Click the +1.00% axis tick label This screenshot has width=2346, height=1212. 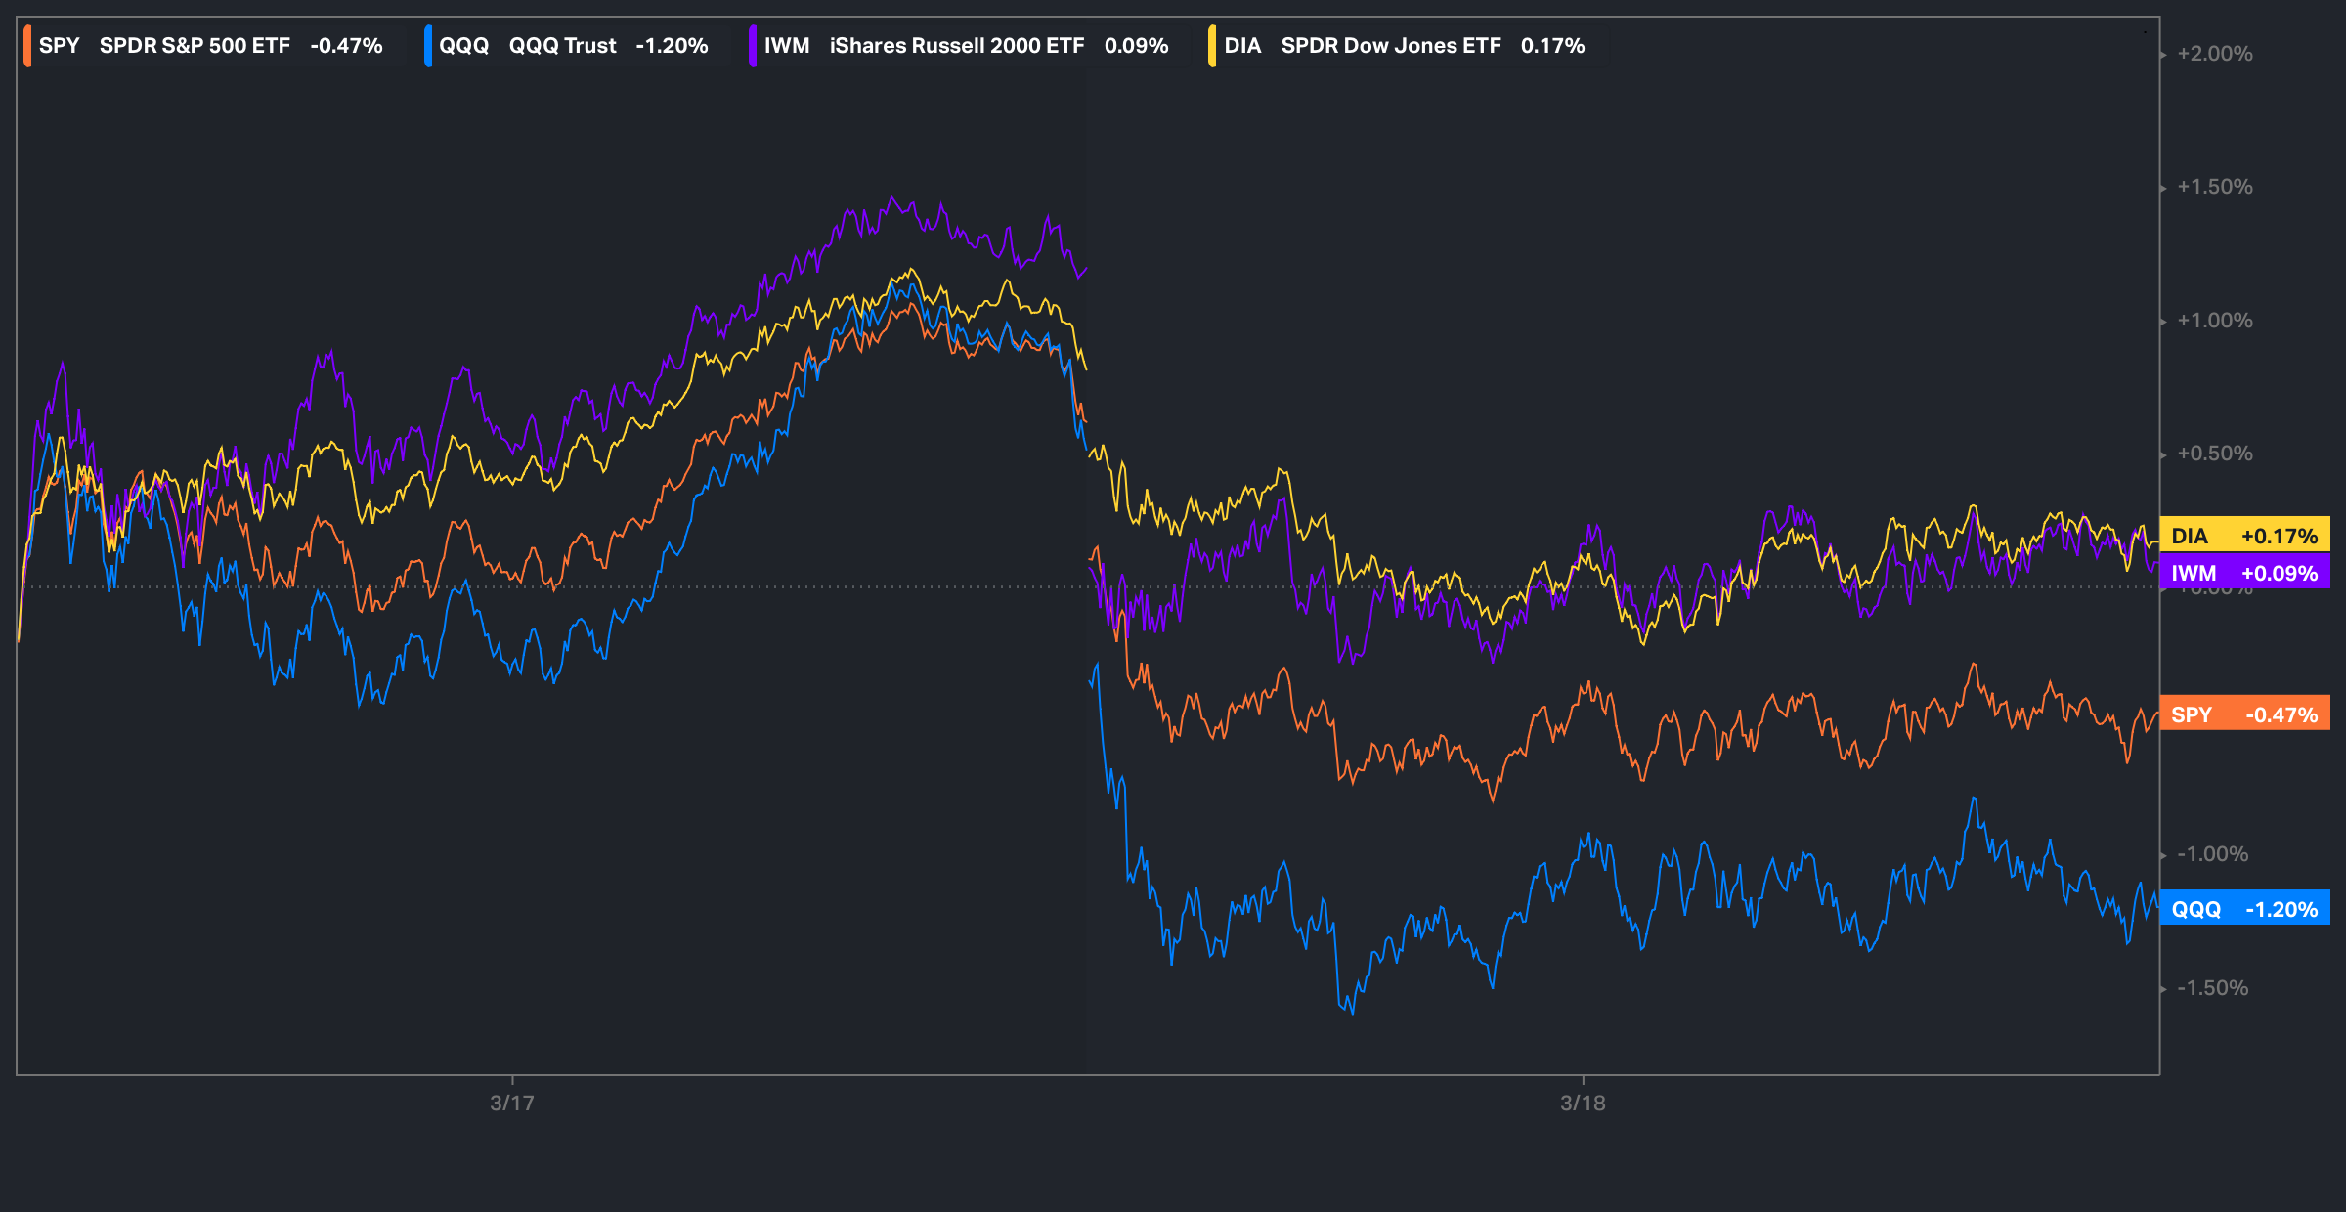pos(2214,321)
